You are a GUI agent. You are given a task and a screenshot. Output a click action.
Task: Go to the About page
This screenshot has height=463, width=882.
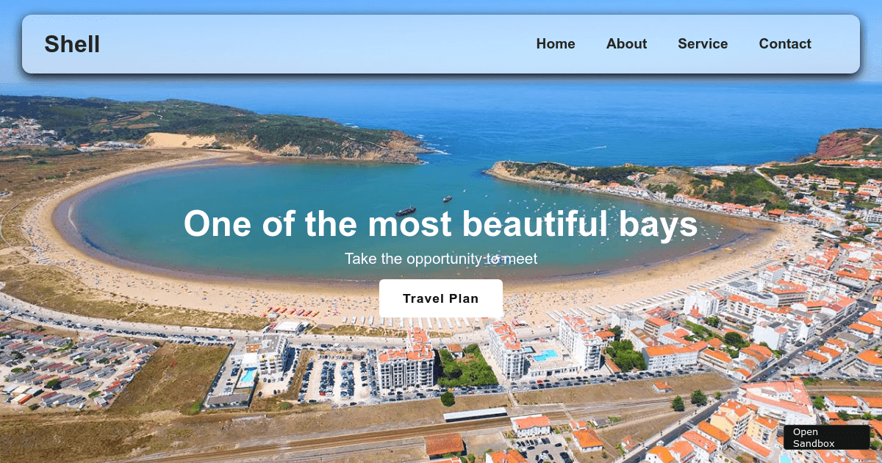(x=626, y=44)
